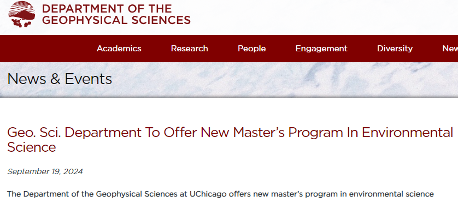Screen dimensions: 458x208
Task: Click the September 19, 2024 date
Action: tap(45, 171)
